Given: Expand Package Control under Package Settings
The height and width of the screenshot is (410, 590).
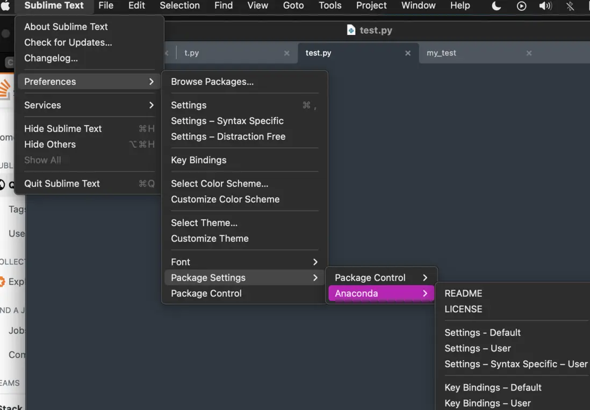Looking at the screenshot, I should click(x=381, y=278).
